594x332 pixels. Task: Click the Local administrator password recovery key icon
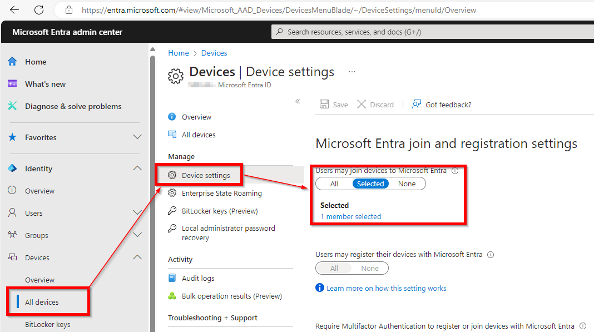tap(172, 228)
